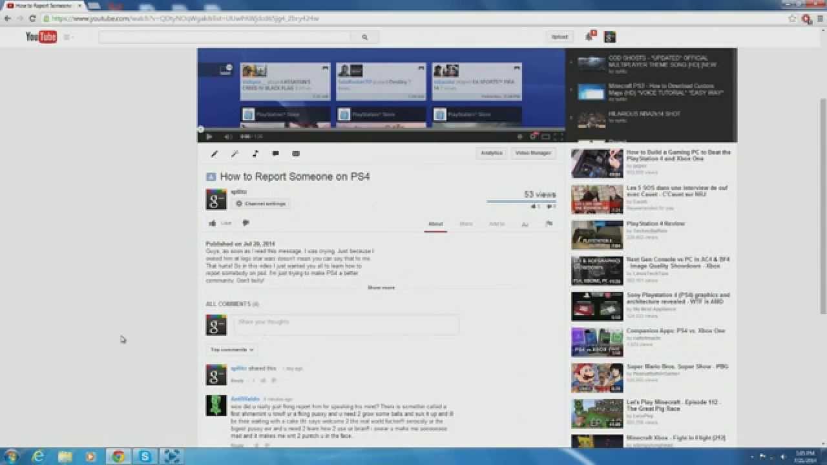The height and width of the screenshot is (465, 827).
Task: Play the video with the player's play button
Action: coord(209,137)
